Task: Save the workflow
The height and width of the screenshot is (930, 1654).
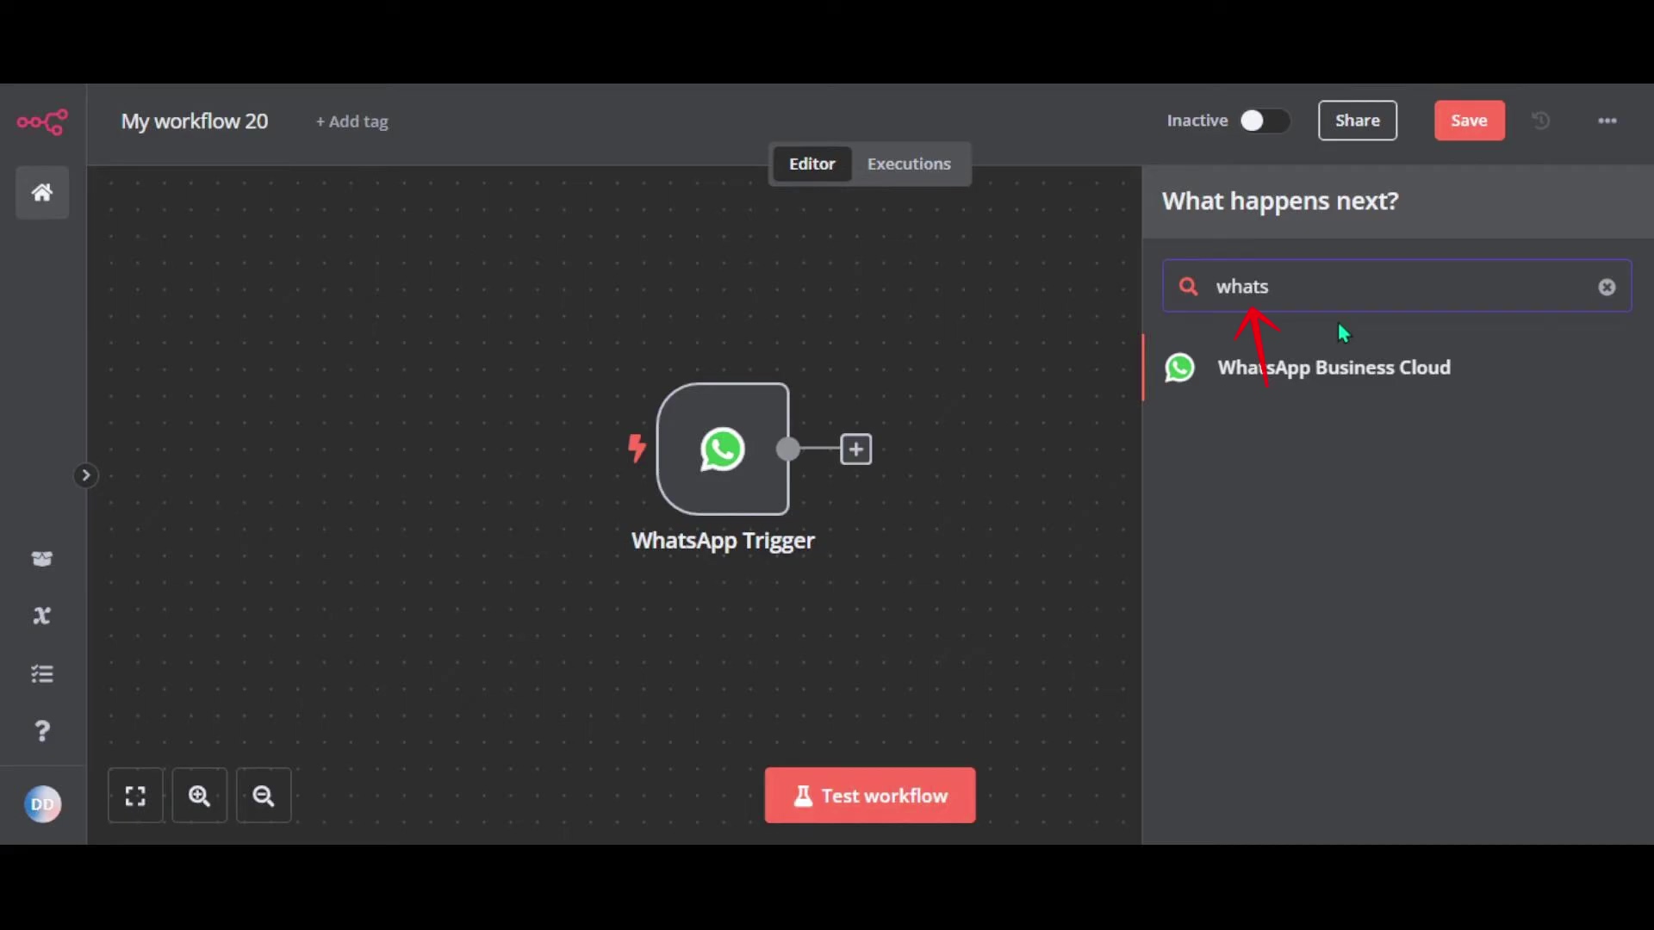Action: [1470, 121]
